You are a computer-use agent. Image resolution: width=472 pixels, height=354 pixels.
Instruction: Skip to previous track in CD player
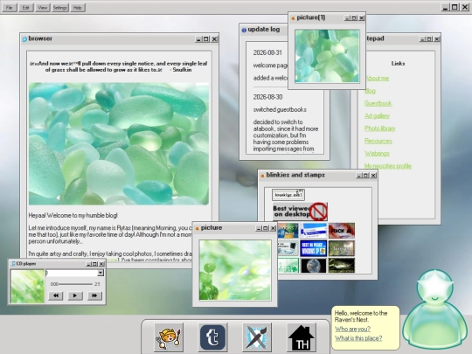pos(56,295)
